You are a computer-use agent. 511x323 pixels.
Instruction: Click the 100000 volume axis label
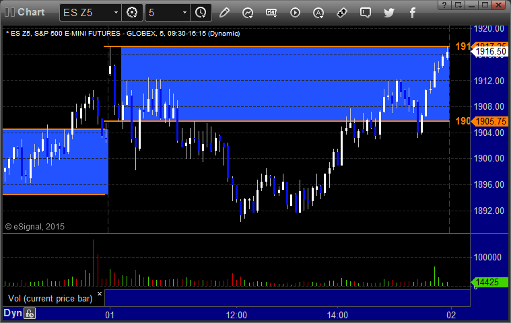tap(487, 257)
